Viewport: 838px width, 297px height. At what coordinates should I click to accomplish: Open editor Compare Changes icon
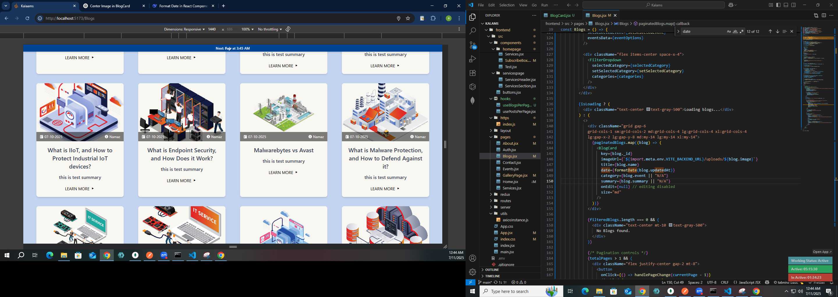tap(816, 15)
